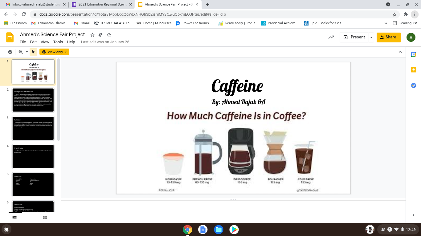Open Google Tasks side panel

pyautogui.click(x=414, y=85)
